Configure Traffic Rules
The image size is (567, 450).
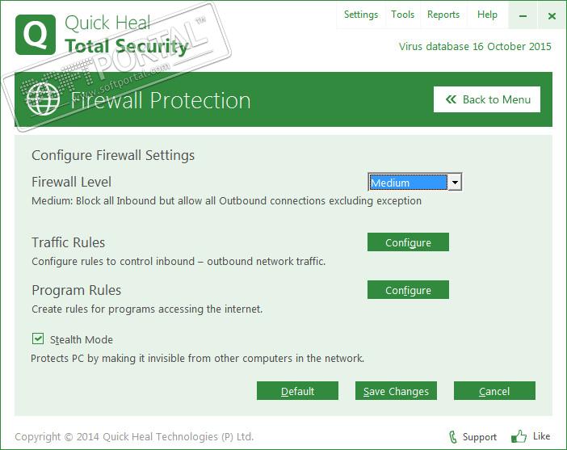[408, 242]
